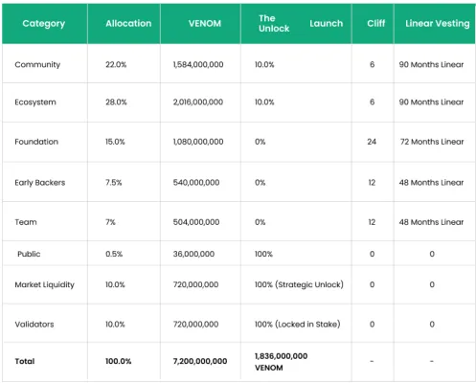
Task: Click Linear Vesting '0' in Validators row
Action: [x=432, y=325]
